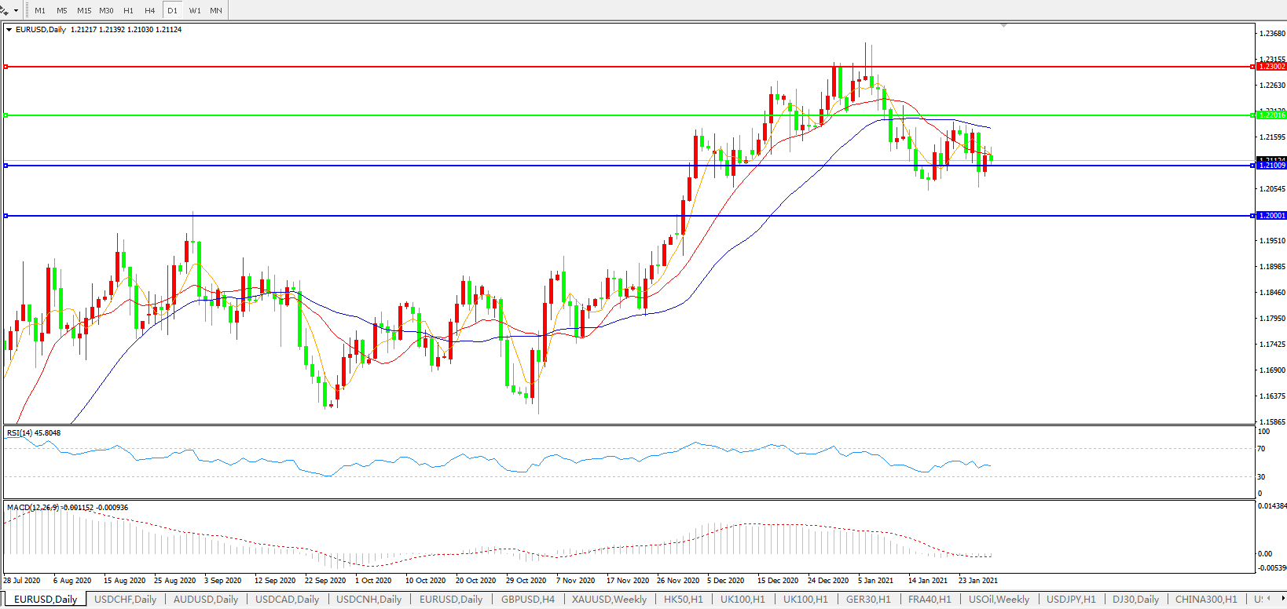The image size is (1287, 609).
Task: Toggle the W1 weekly timeframe
Action: coord(195,11)
